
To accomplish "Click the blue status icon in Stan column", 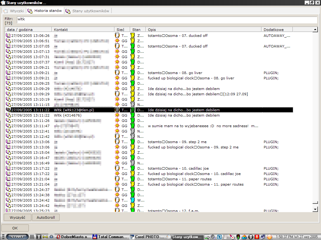I will tap(133, 200).
